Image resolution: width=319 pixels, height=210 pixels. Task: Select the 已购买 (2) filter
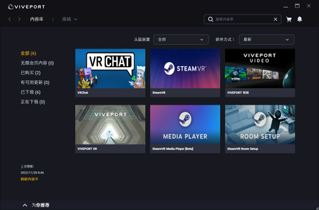[31, 72]
